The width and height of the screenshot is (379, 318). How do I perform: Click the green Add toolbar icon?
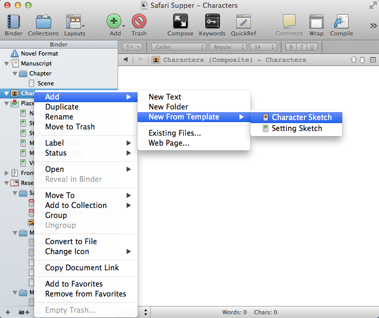[114, 21]
